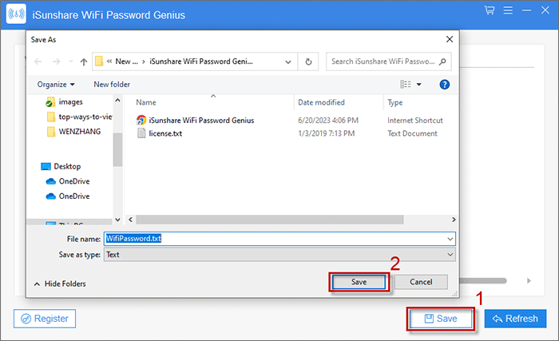The width and height of the screenshot is (559, 341).
Task: Click the license.txt document icon
Action: (141, 133)
